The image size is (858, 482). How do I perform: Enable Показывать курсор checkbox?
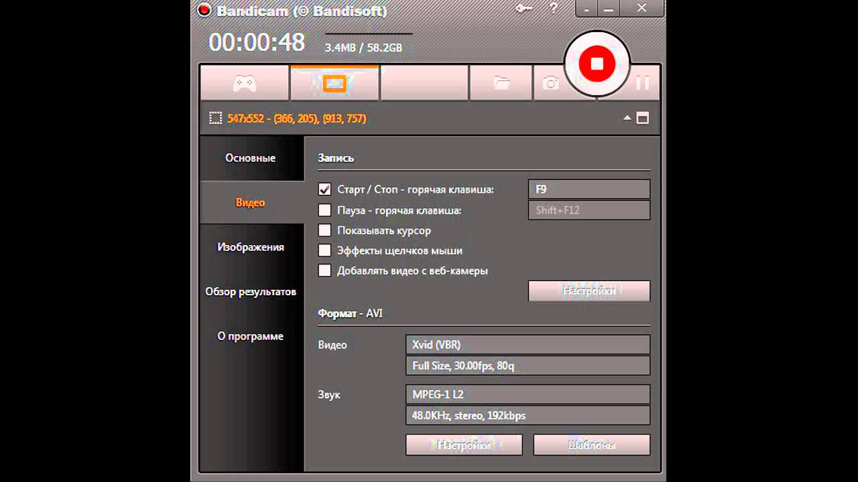(x=324, y=230)
